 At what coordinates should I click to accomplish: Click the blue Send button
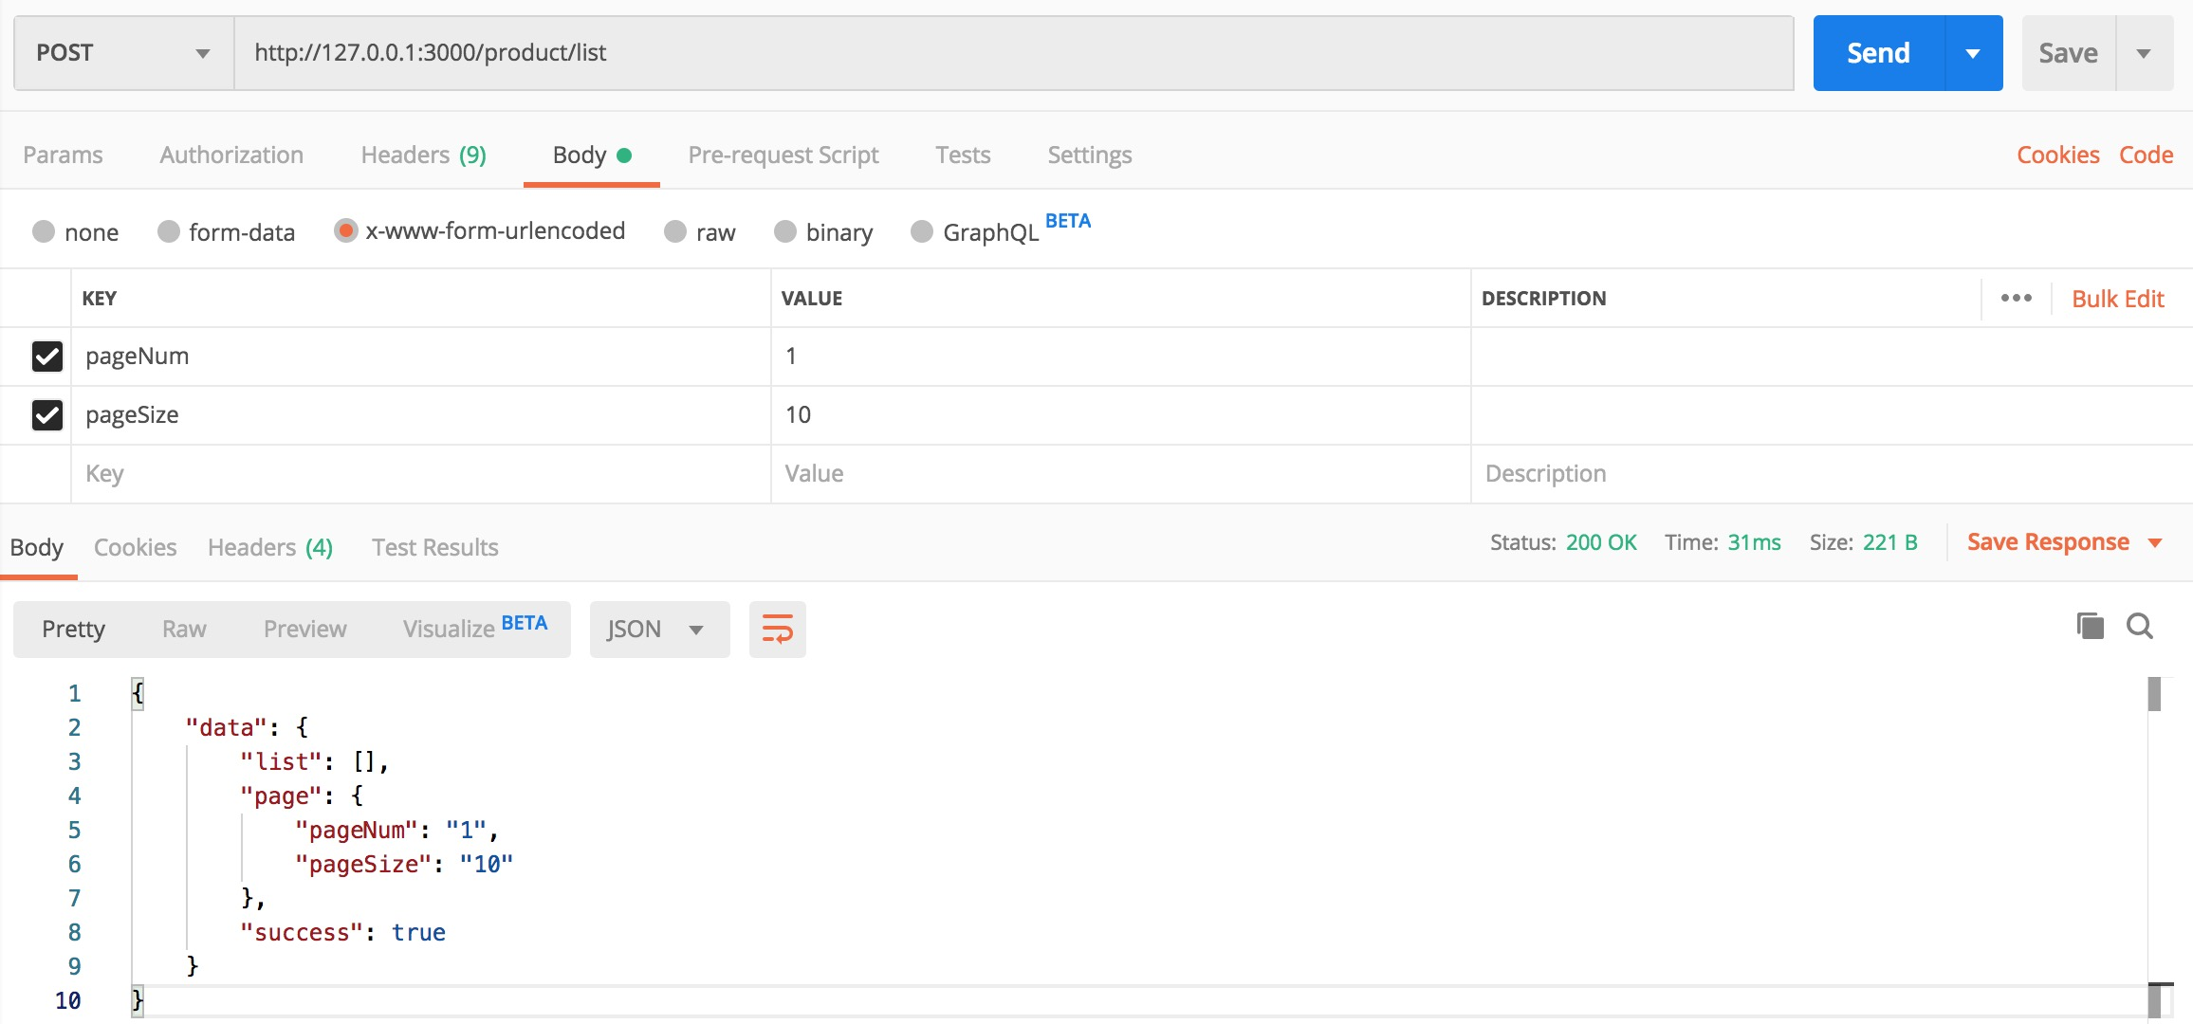(x=1878, y=53)
